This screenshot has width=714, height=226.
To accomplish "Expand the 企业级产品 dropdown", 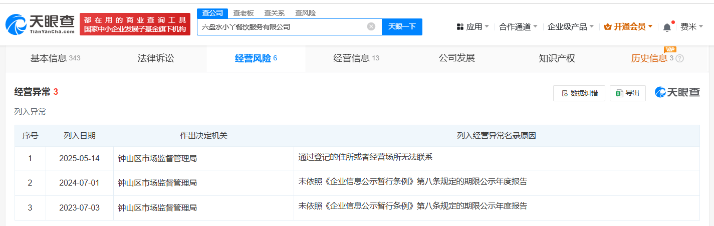I will [571, 27].
